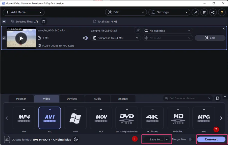Delete selected files with trash icon
Viewport: 228px width, 145px height.
point(44,21)
